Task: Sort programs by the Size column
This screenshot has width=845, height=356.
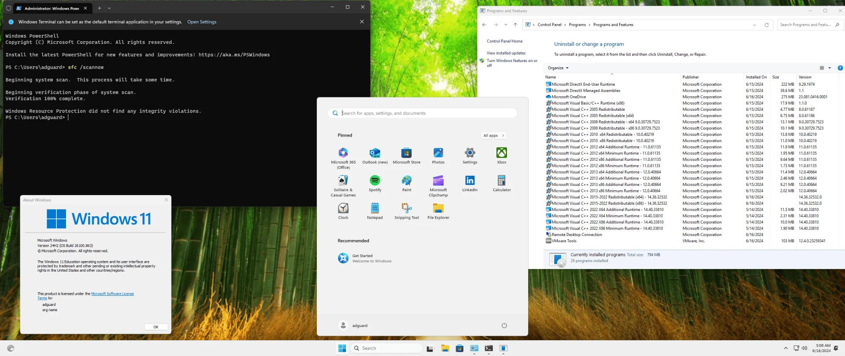Action: [783, 77]
